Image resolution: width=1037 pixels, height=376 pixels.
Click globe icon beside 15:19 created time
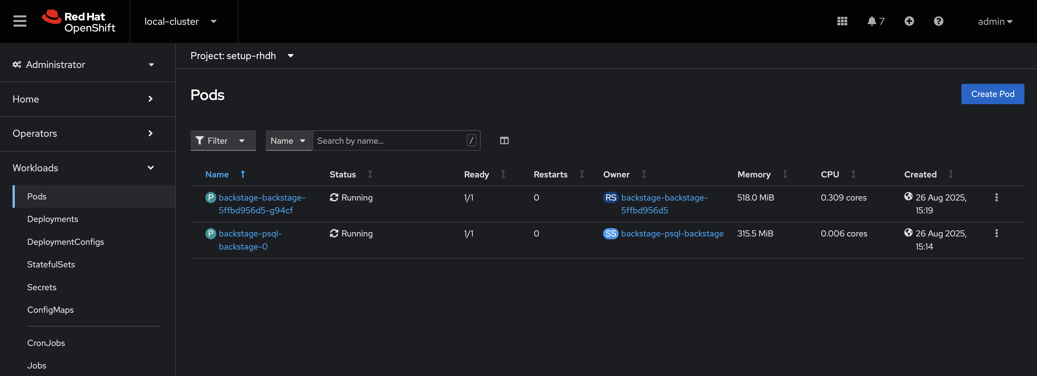pos(908,196)
